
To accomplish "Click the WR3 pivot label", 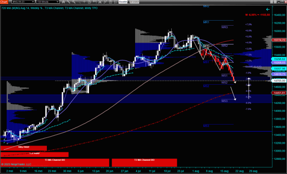I will coord(225,27).
